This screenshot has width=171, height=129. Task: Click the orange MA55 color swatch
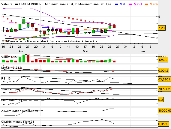[147, 4]
